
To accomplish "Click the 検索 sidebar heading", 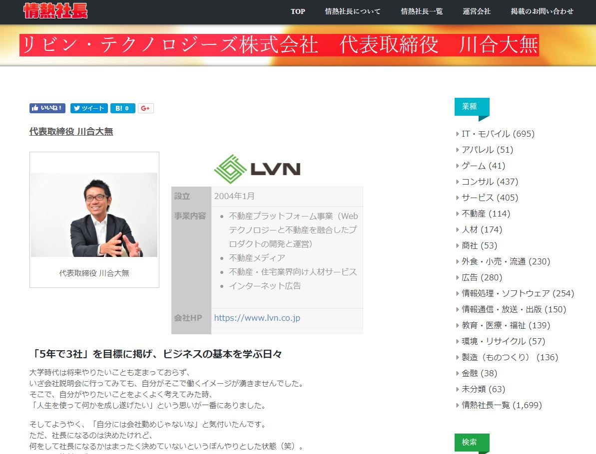I will (x=472, y=442).
